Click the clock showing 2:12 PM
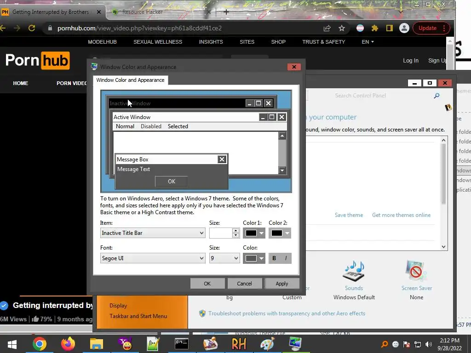Viewport: 471px width, 353px height. point(449,341)
